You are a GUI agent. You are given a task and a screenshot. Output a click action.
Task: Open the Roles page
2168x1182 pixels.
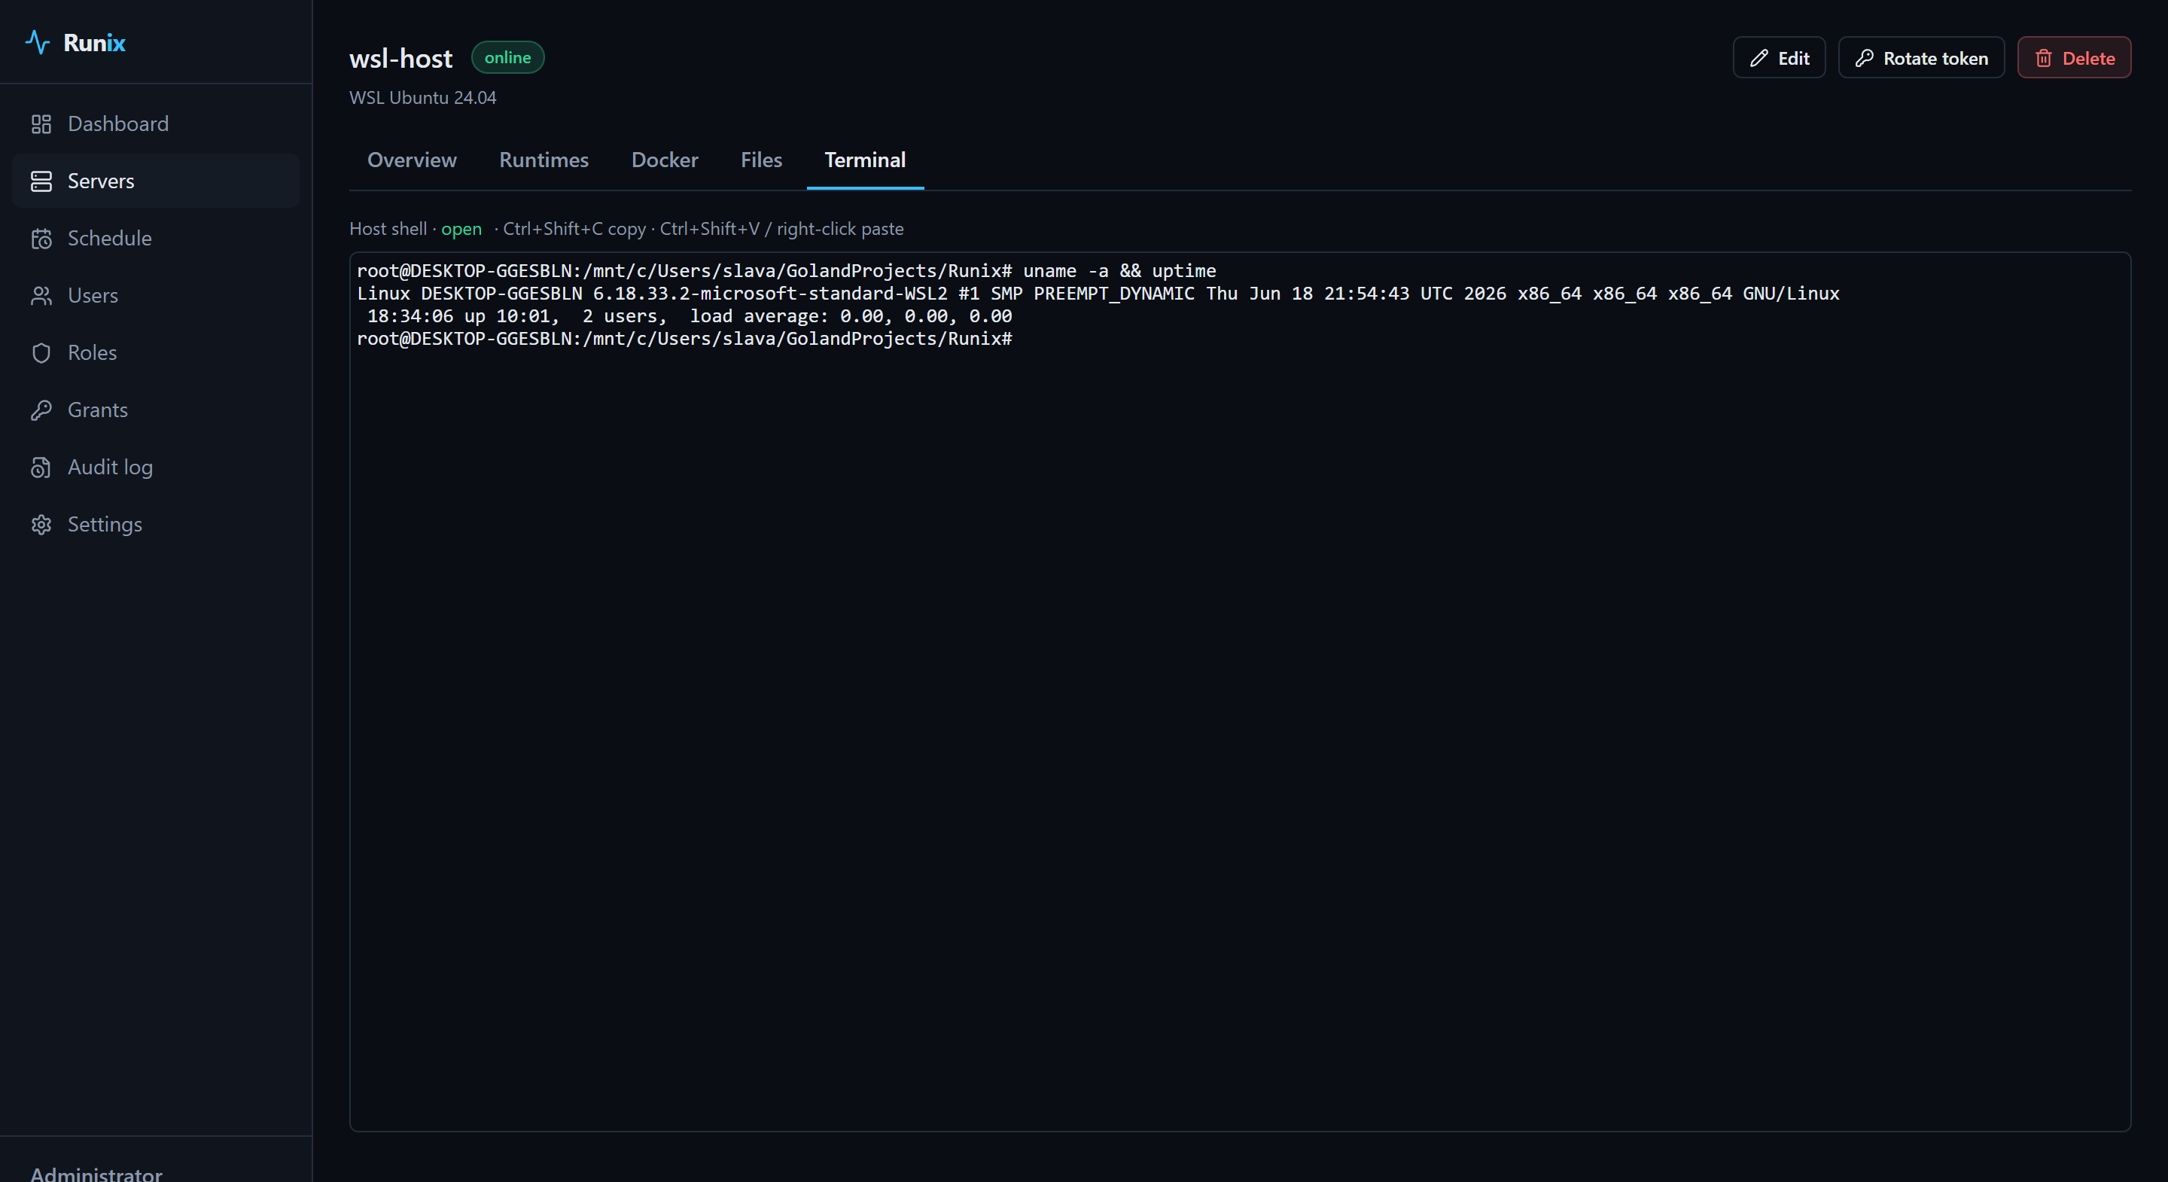point(156,353)
